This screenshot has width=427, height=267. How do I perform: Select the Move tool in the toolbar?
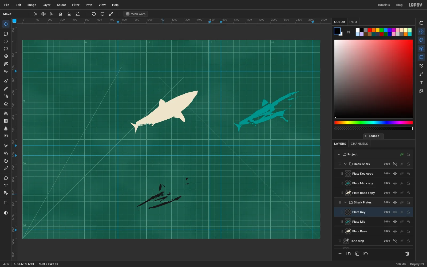click(6, 24)
